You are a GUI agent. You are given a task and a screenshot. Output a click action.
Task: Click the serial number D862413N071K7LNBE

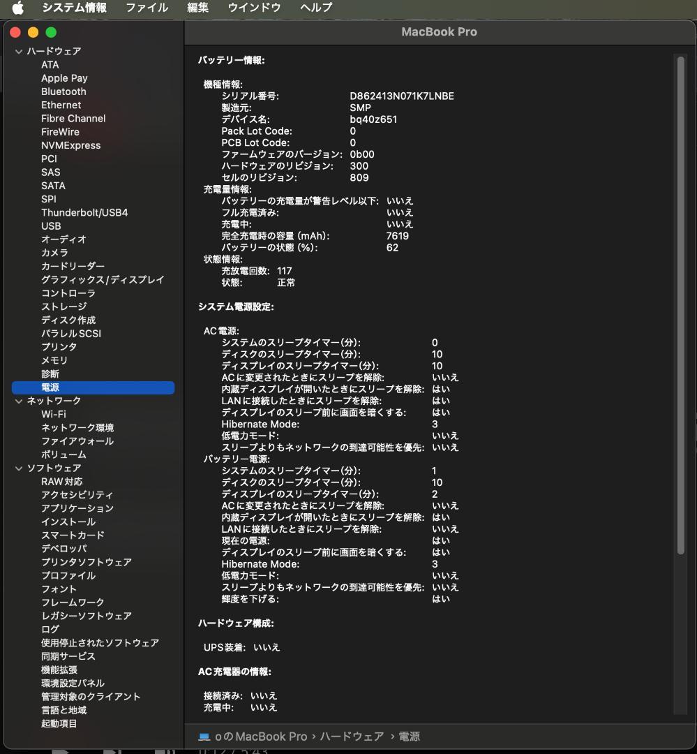coord(402,96)
